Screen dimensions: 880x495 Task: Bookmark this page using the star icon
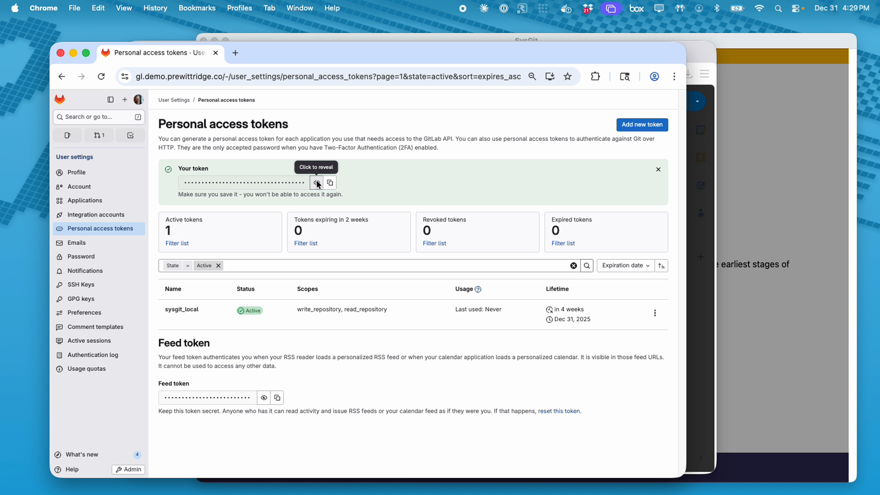click(567, 77)
